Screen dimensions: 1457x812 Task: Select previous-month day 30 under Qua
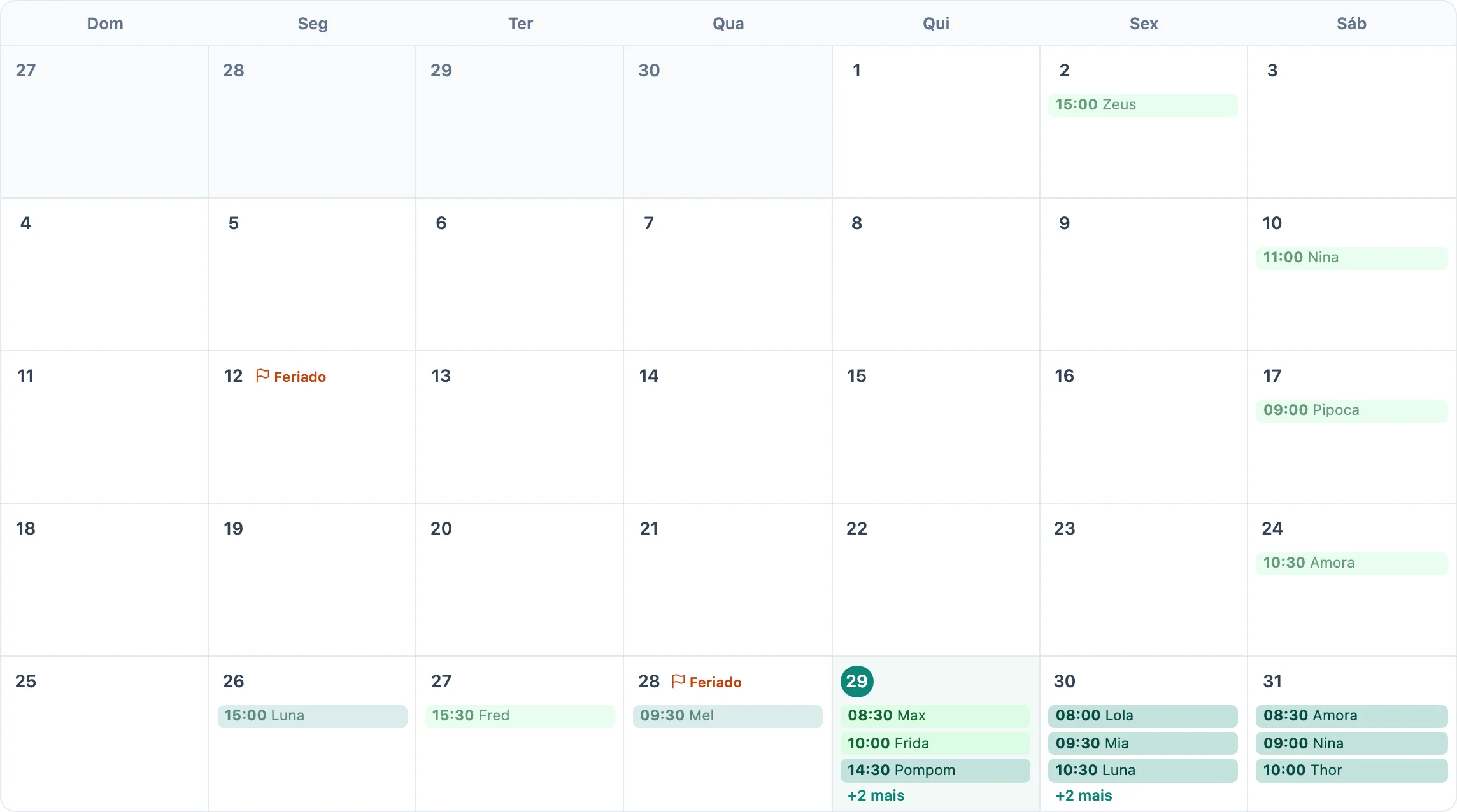(649, 71)
